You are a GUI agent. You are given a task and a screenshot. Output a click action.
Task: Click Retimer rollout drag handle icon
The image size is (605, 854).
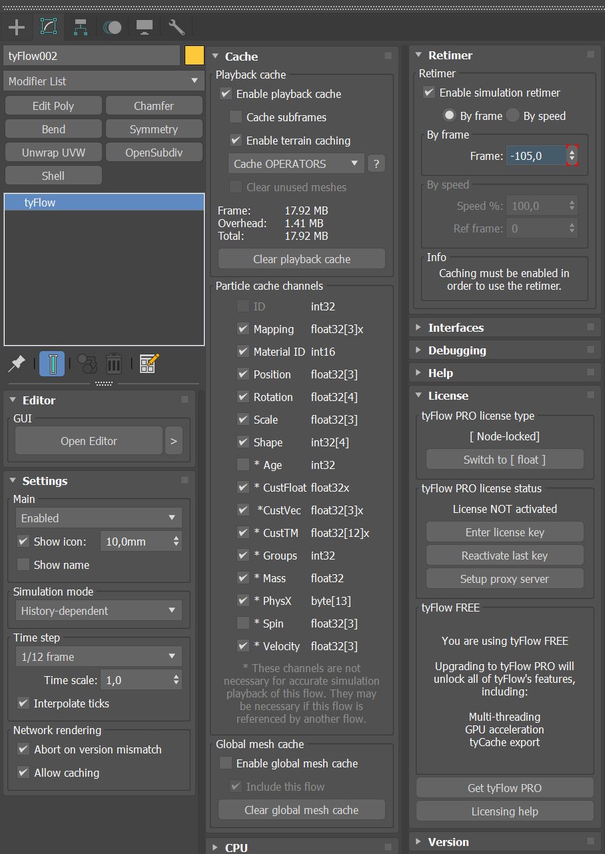(590, 55)
